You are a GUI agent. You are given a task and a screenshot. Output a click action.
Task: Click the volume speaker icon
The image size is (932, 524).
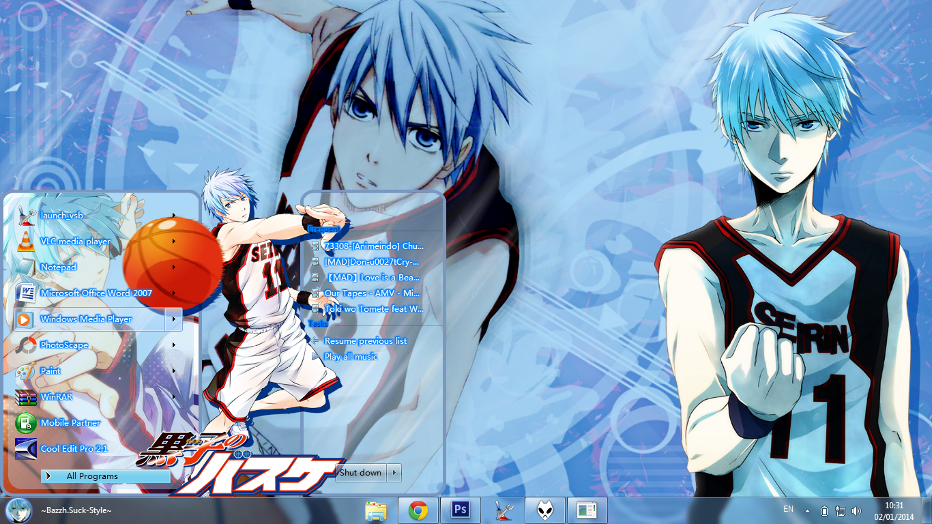pyautogui.click(x=857, y=511)
